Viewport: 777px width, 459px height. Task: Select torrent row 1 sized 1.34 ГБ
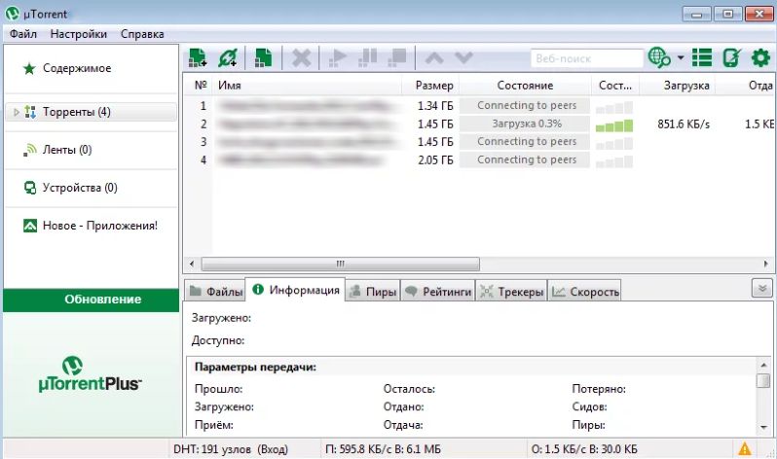(x=478, y=105)
